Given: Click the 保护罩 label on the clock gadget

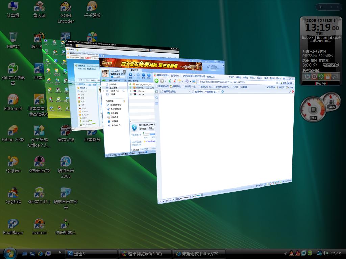Looking at the screenshot, I should point(321,83).
